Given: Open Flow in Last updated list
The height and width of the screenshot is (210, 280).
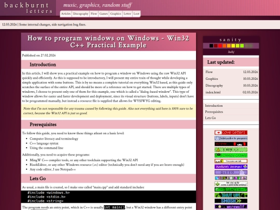Looking at the screenshot, I should (209, 72).
